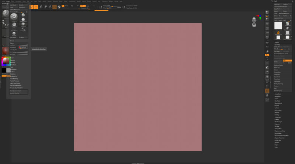This screenshot has width=295, height=164.
Task: Click the SimpleBrush tool icon
Action: tap(278, 33)
